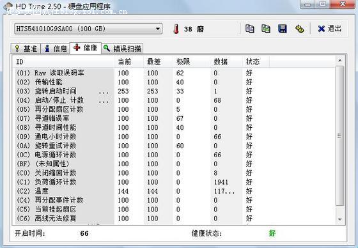Maximize the HD Tune window
This screenshot has width=358, height=248.
(x=323, y=4)
